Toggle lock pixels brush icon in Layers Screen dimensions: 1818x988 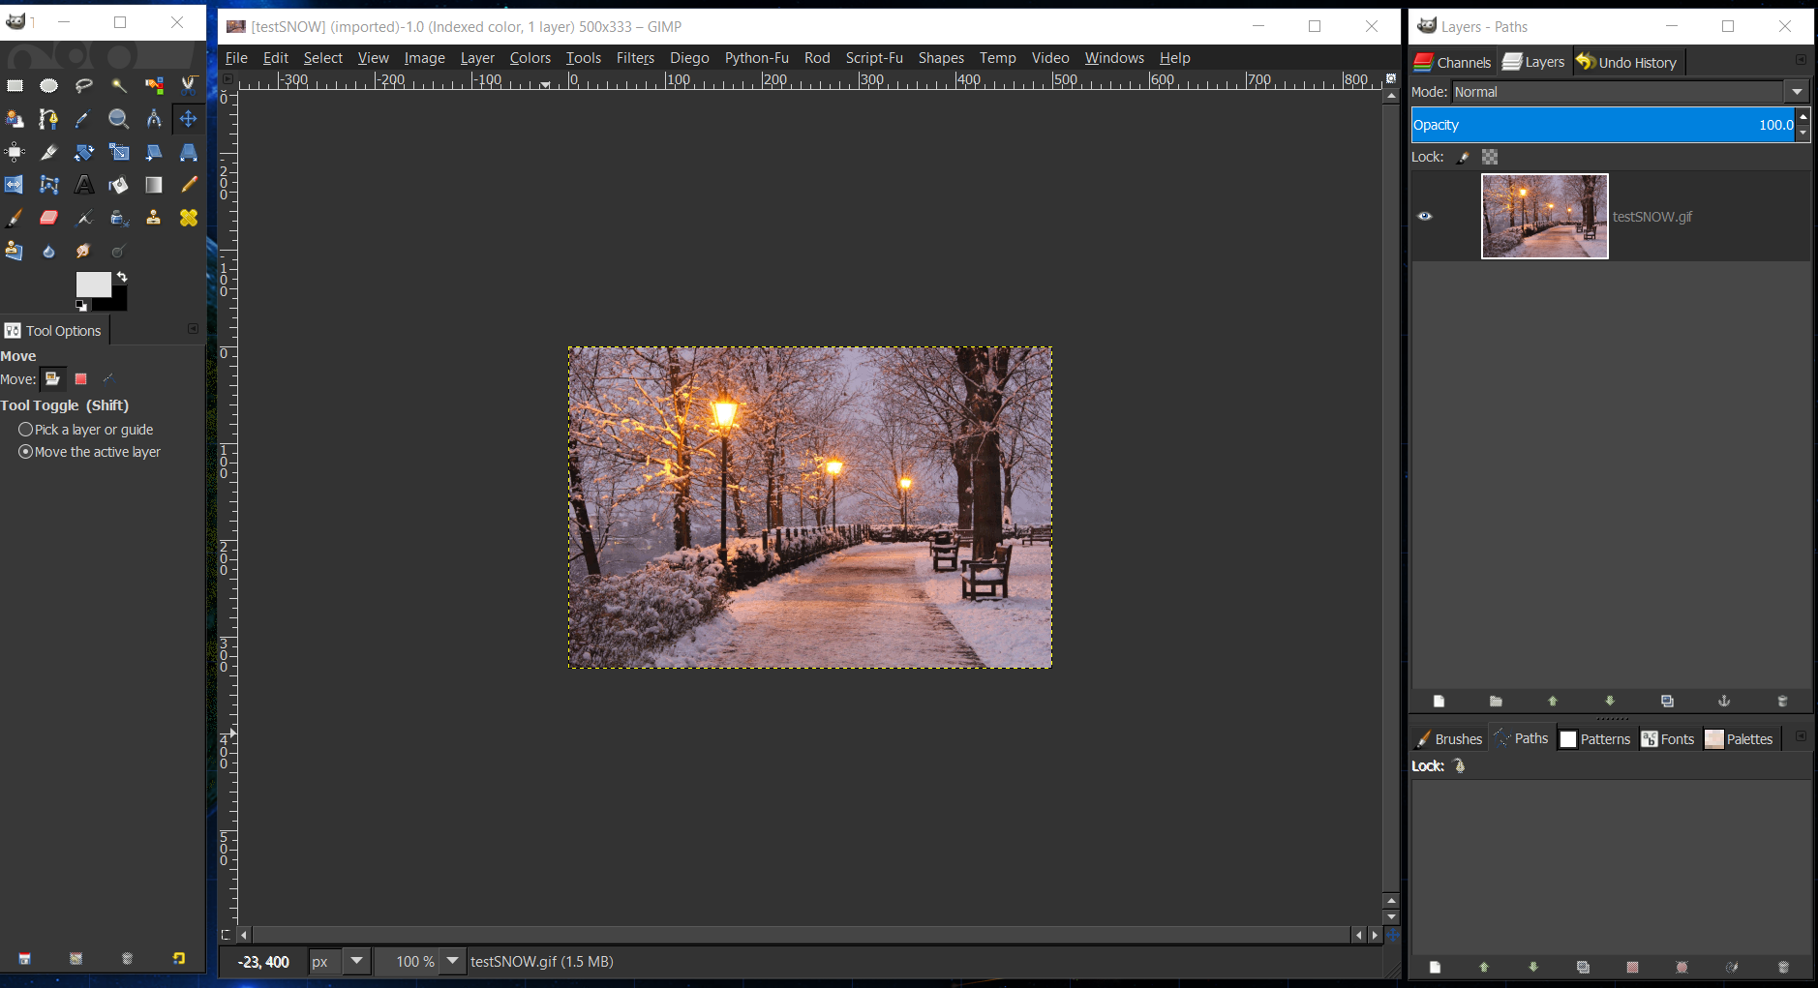click(x=1464, y=157)
